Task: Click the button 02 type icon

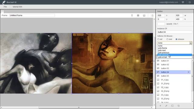Action: click(158, 64)
